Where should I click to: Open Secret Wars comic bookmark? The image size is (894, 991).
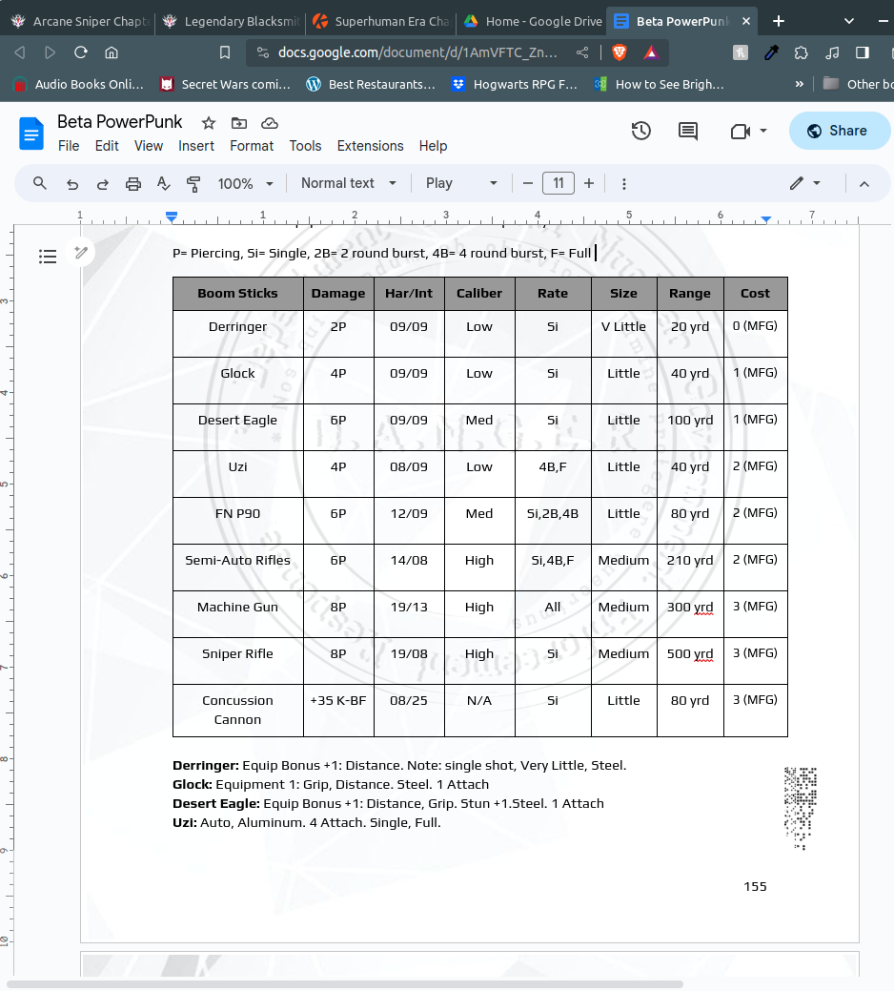pyautogui.click(x=225, y=83)
